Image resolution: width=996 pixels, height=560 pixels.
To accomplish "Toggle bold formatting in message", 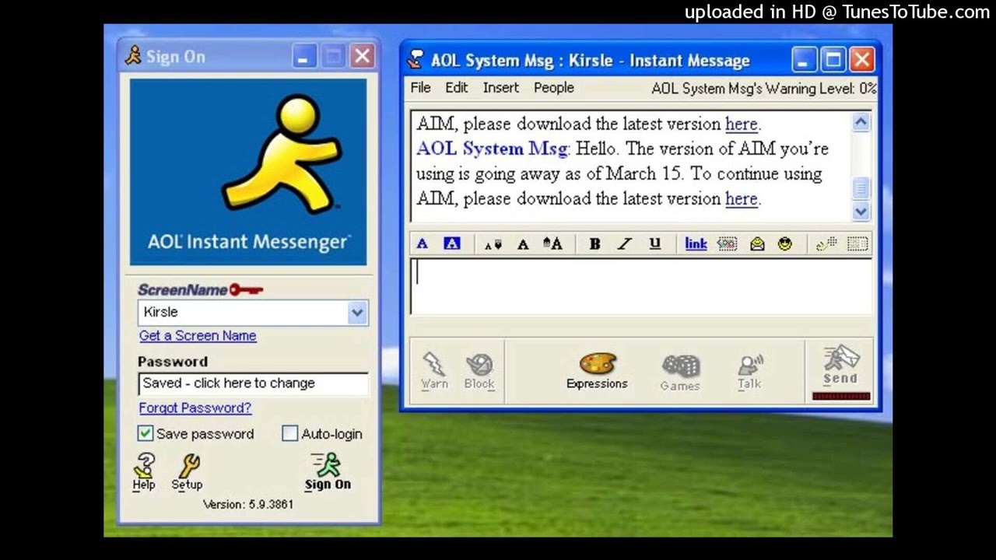I will (594, 243).
